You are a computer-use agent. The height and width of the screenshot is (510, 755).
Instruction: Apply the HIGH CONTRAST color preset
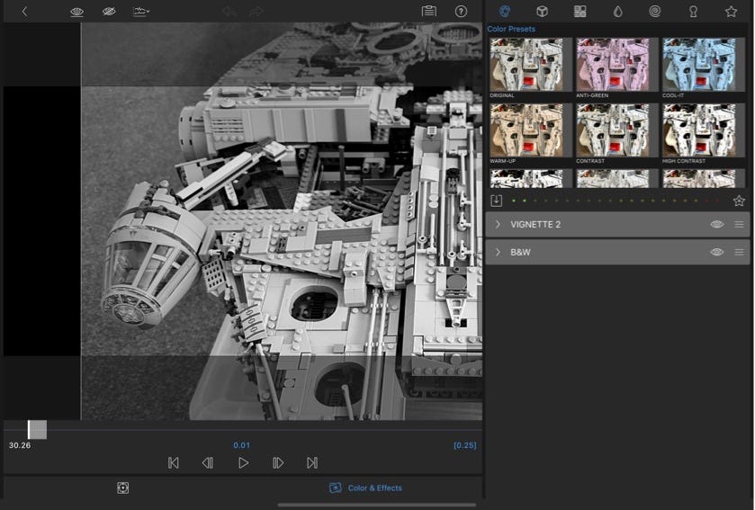point(703,130)
